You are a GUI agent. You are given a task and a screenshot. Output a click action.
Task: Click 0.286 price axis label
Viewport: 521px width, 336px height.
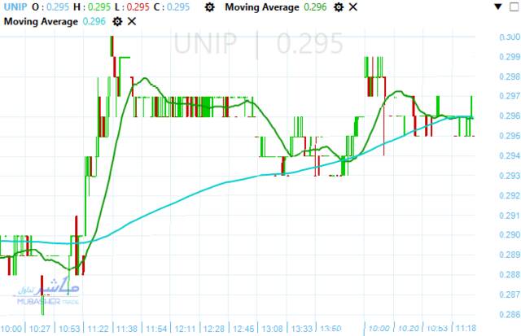coord(510,314)
